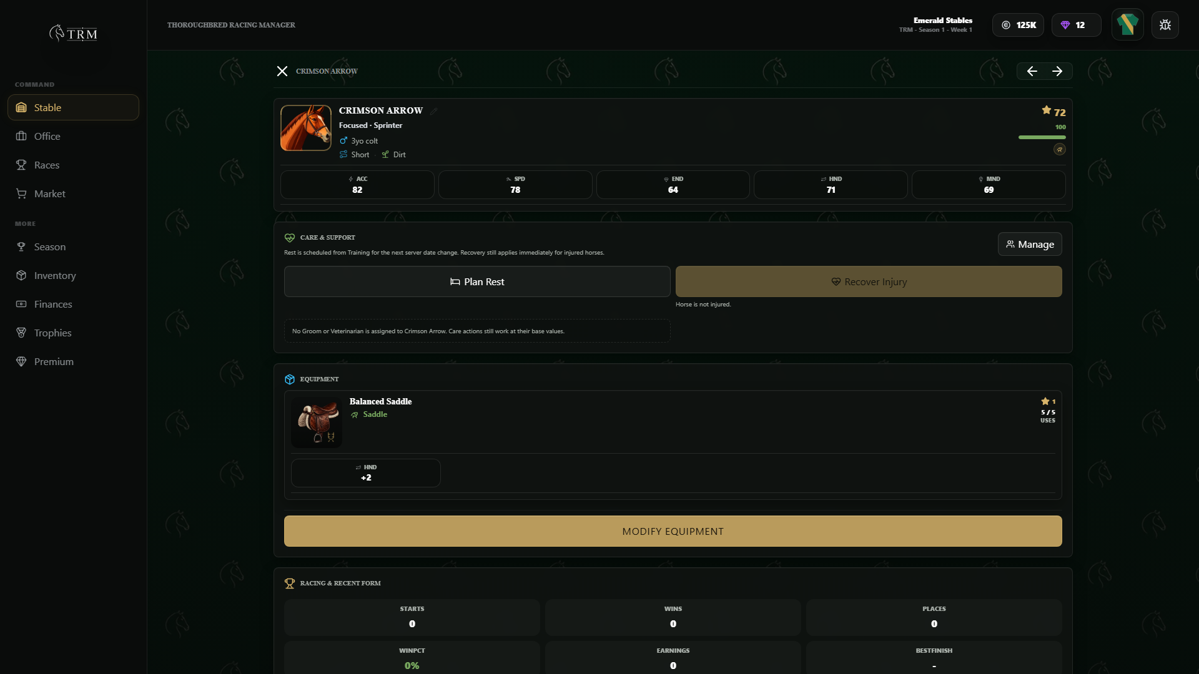This screenshot has width=1199, height=674.
Task: Open the Inventory page
Action: pos(73,275)
